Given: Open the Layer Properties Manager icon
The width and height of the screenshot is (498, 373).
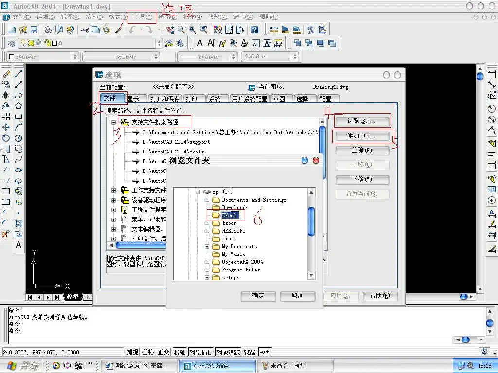Looking at the screenshot, I should 12,43.
